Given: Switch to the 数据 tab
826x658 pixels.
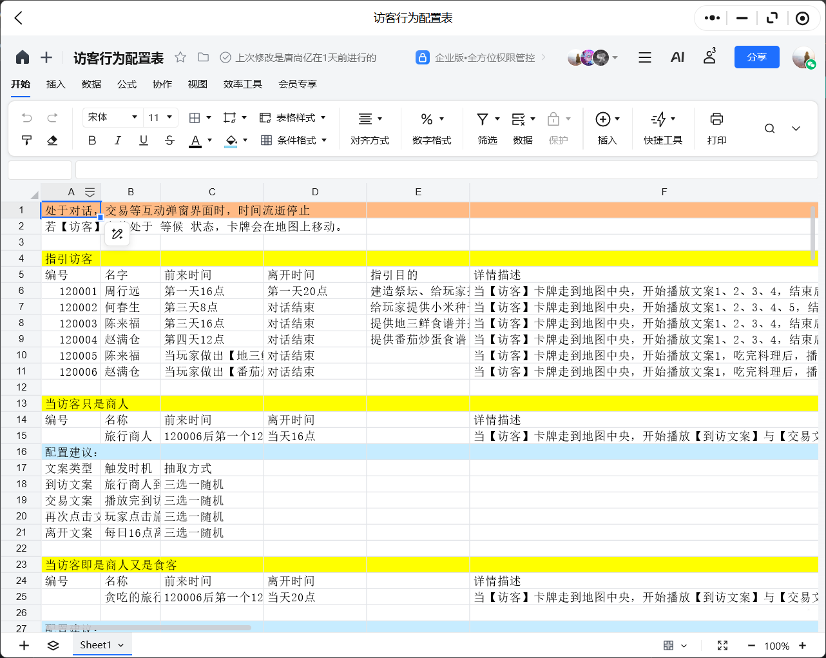Looking at the screenshot, I should 91,84.
